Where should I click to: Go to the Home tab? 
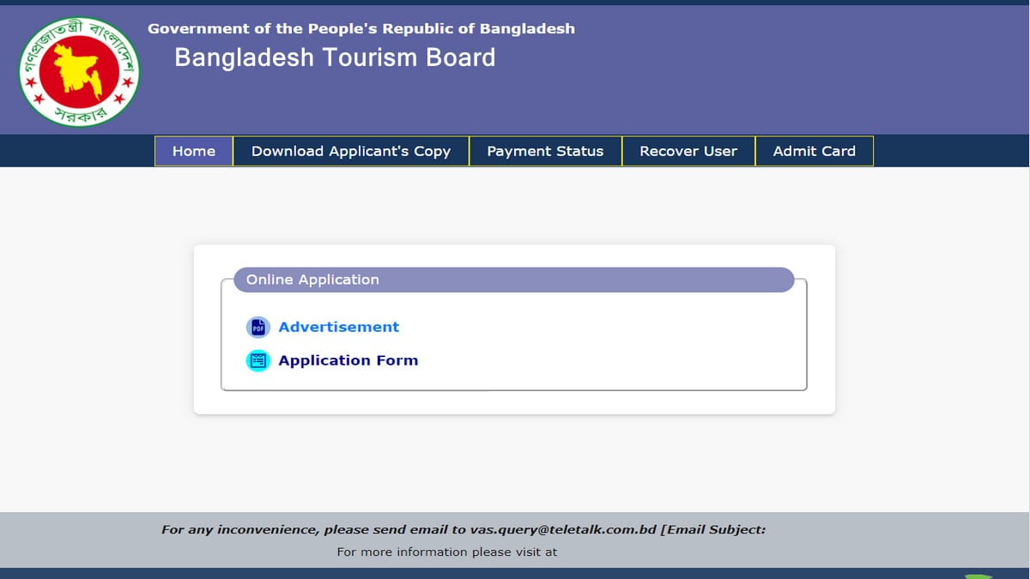194,151
